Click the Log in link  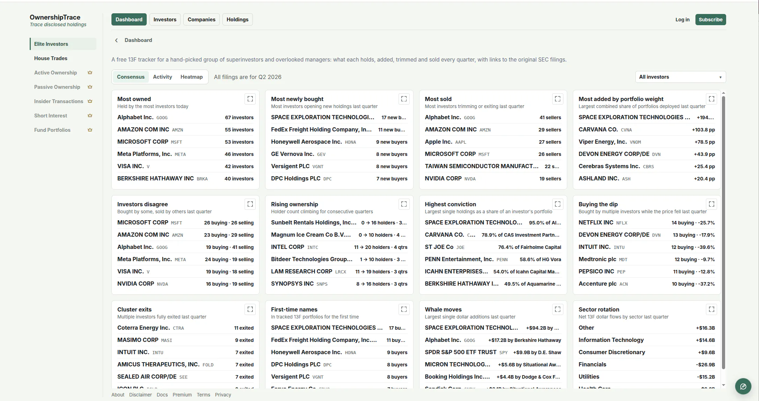click(x=683, y=20)
